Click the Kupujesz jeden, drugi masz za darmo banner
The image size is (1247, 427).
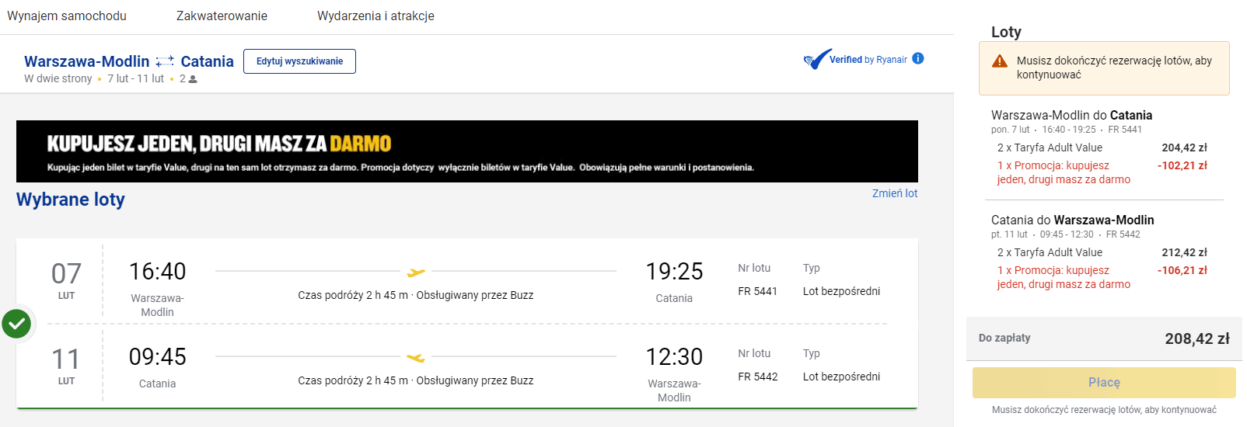pyautogui.click(x=467, y=151)
